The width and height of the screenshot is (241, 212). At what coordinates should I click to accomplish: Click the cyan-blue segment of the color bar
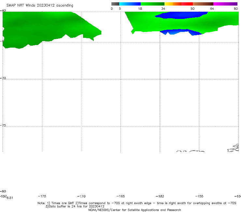130,4
